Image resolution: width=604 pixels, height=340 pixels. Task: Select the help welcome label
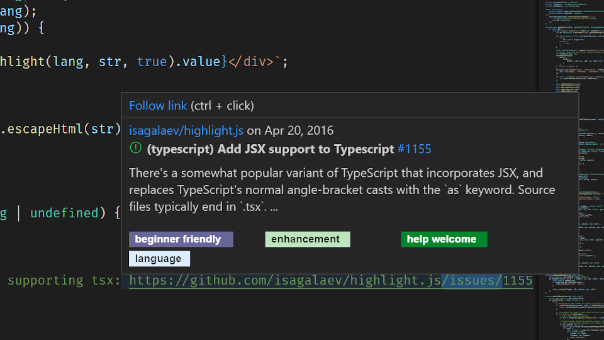pyautogui.click(x=444, y=239)
